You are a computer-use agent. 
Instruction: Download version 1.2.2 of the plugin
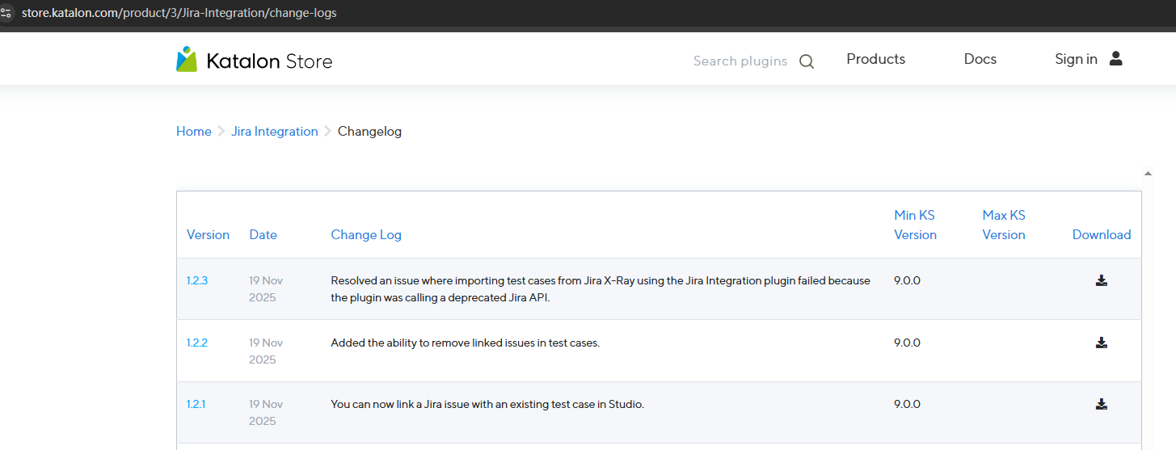click(x=1101, y=343)
